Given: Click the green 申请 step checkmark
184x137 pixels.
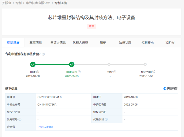Looking at the screenshot, I should [33, 64].
